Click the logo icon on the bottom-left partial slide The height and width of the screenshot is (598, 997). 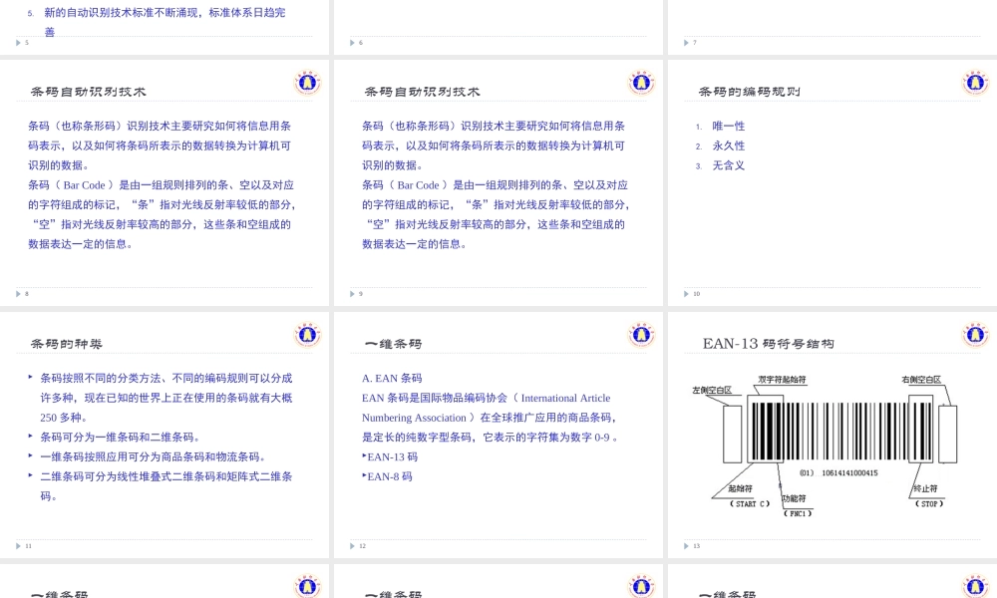(307, 586)
